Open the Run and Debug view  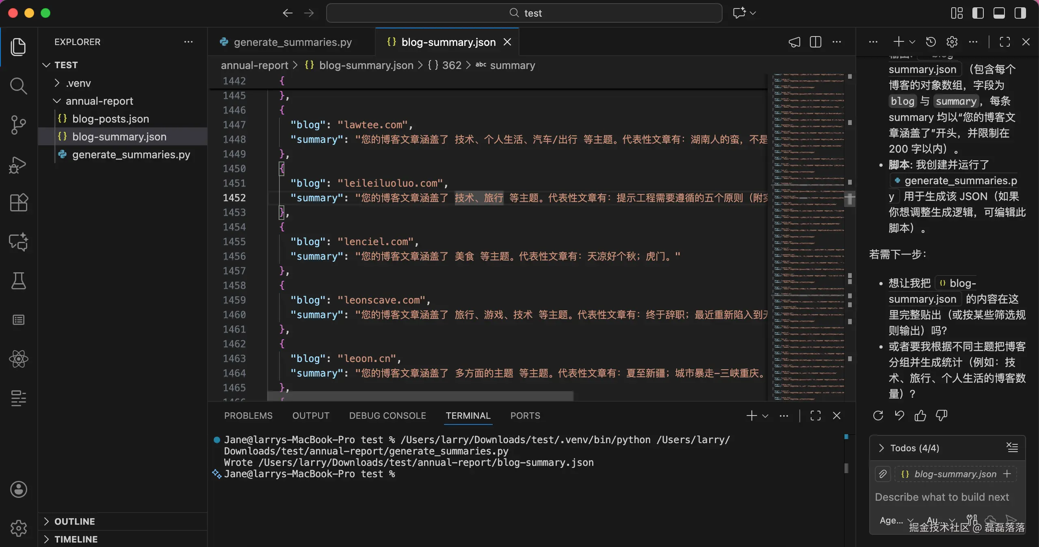(x=18, y=164)
